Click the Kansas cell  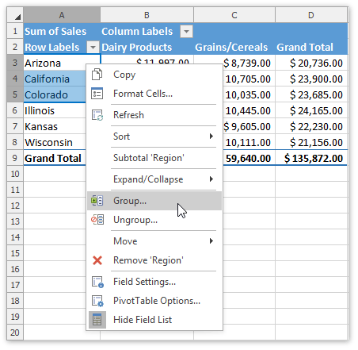click(x=55, y=126)
